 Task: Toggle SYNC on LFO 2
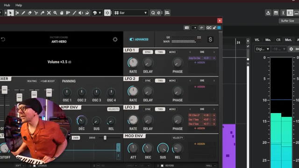[x=148, y=81]
